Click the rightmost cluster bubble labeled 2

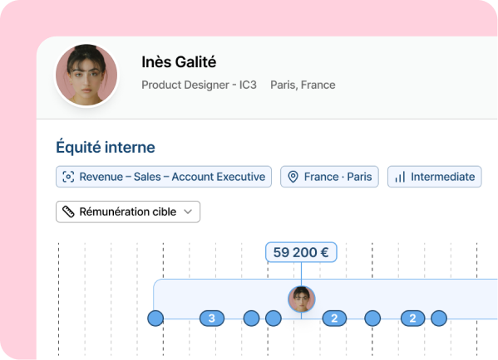coord(412,319)
